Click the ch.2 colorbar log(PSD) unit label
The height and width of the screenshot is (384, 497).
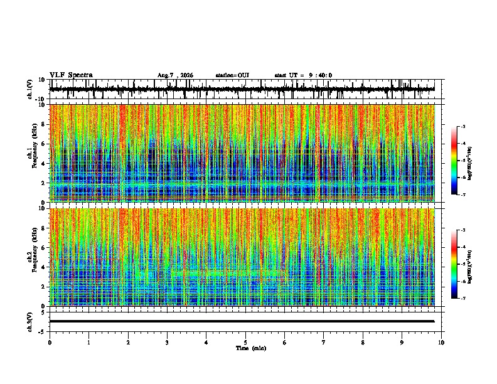click(470, 267)
